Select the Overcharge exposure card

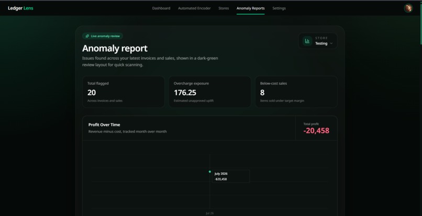tap(209, 92)
